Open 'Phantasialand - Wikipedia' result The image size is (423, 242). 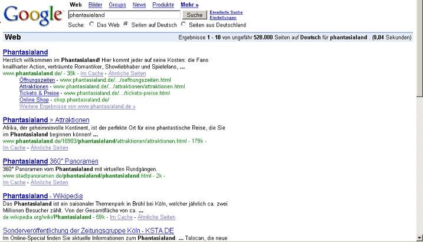point(42,195)
